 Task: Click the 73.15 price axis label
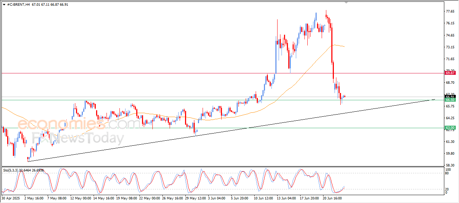(450, 47)
